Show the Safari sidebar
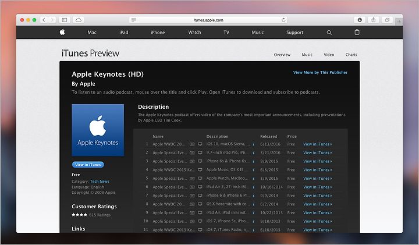 (x=65, y=20)
